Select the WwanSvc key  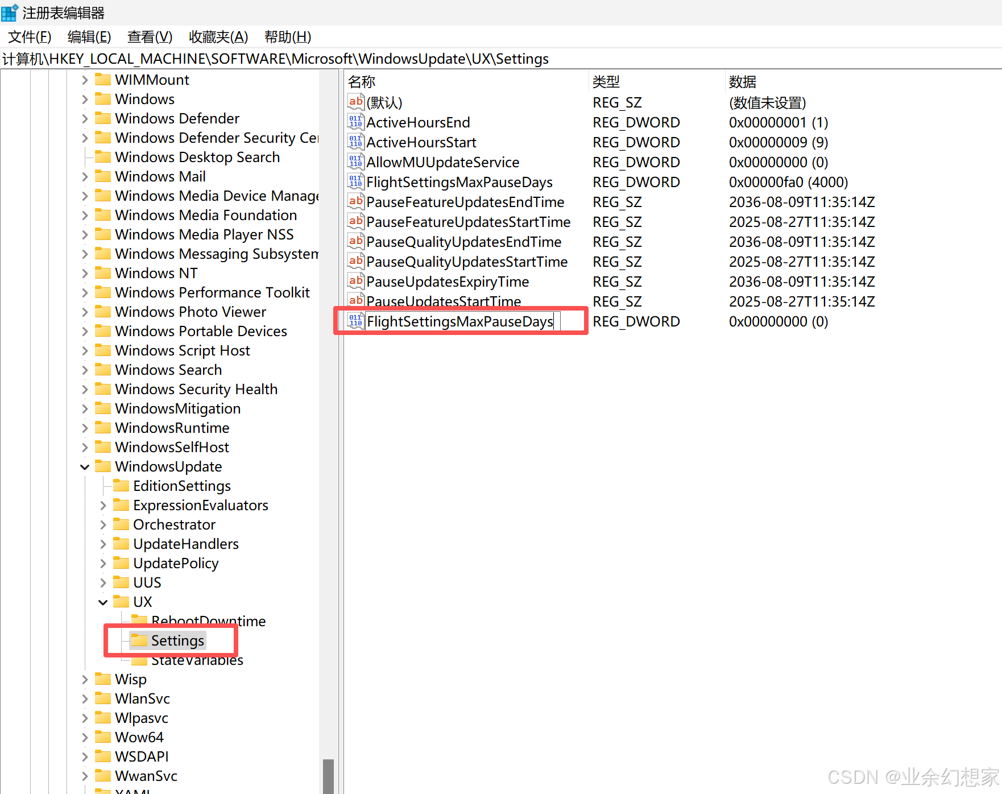[146, 776]
